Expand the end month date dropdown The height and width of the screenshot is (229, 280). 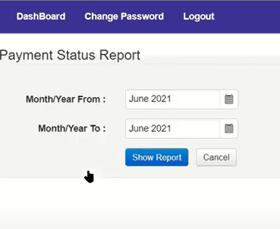229,128
